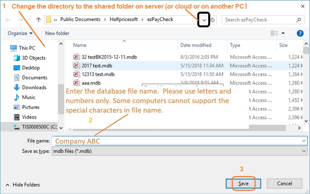This screenshot has width=310, height=194.
Task: Select the 2017 test.mdb file
Action: pos(98,66)
